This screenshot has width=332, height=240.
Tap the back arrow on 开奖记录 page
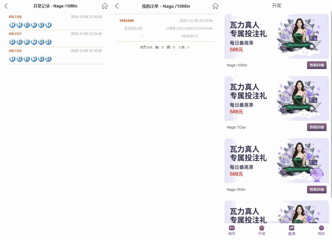click(x=6, y=6)
